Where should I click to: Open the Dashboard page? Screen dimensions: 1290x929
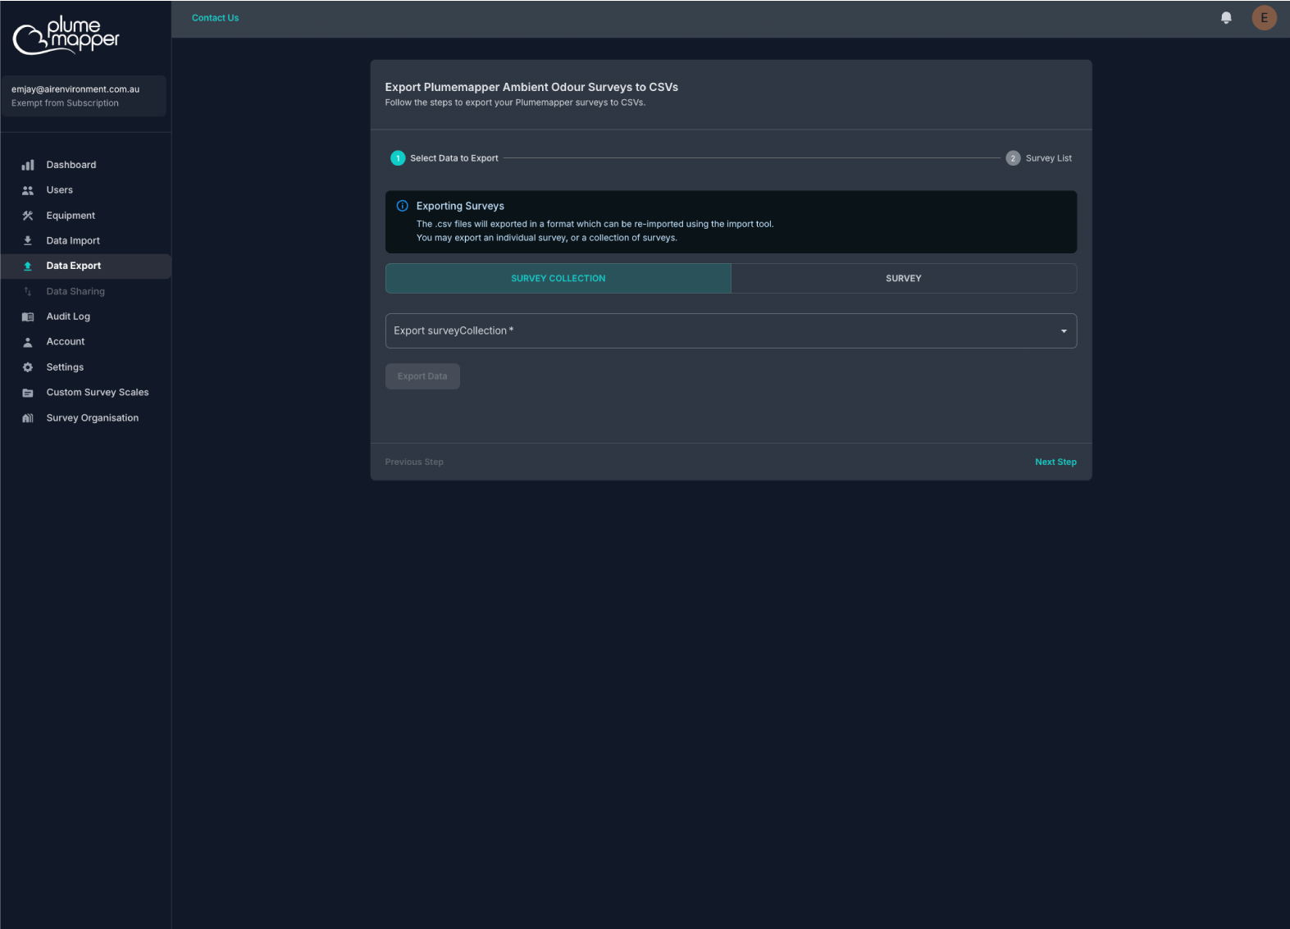tap(85, 165)
